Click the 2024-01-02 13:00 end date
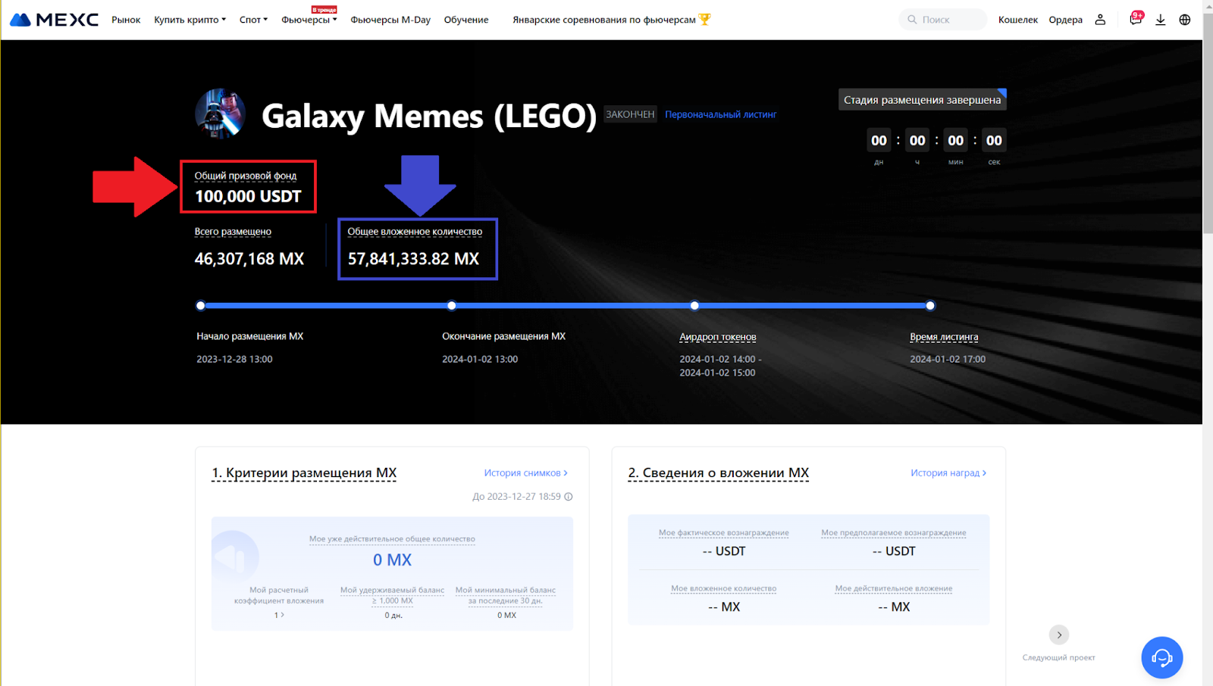This screenshot has height=686, width=1213. (x=480, y=360)
